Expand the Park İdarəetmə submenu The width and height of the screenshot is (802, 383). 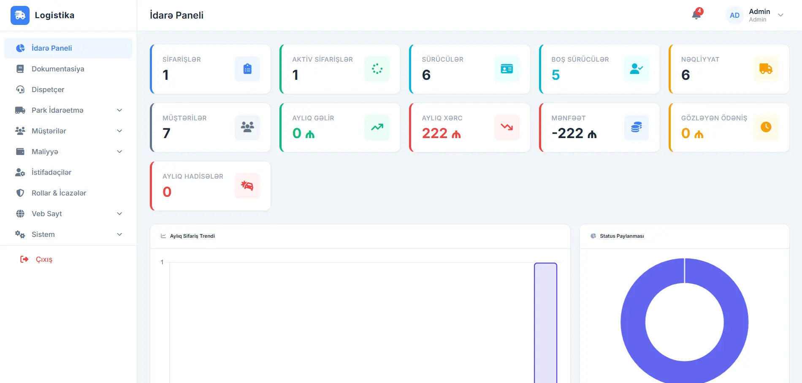click(119, 110)
